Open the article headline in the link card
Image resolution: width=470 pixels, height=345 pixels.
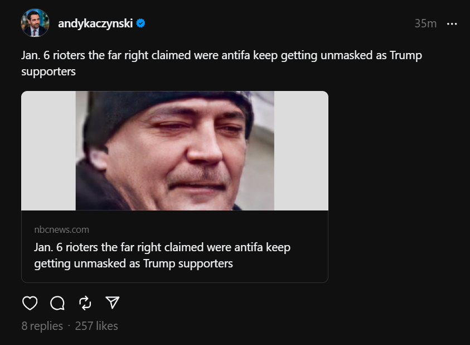tap(162, 247)
